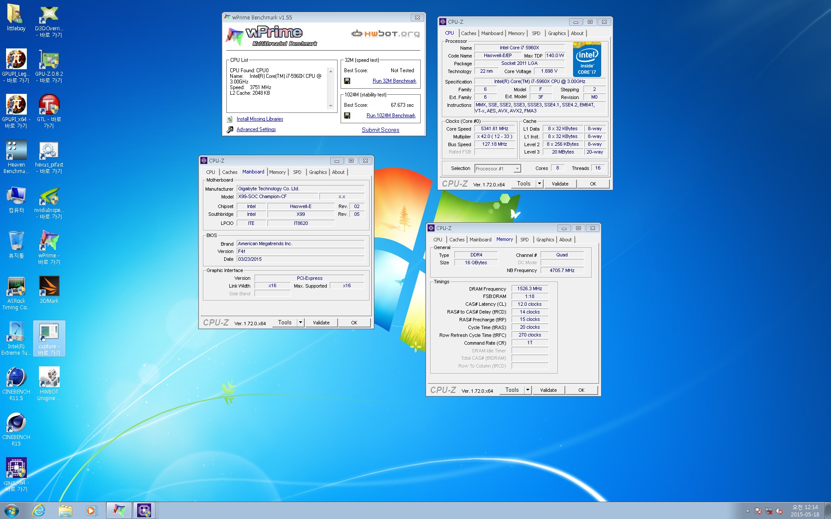Viewport: 831px width, 519px height.
Task: Click the X99-SOC Champion-CF model field
Action: coord(277,196)
